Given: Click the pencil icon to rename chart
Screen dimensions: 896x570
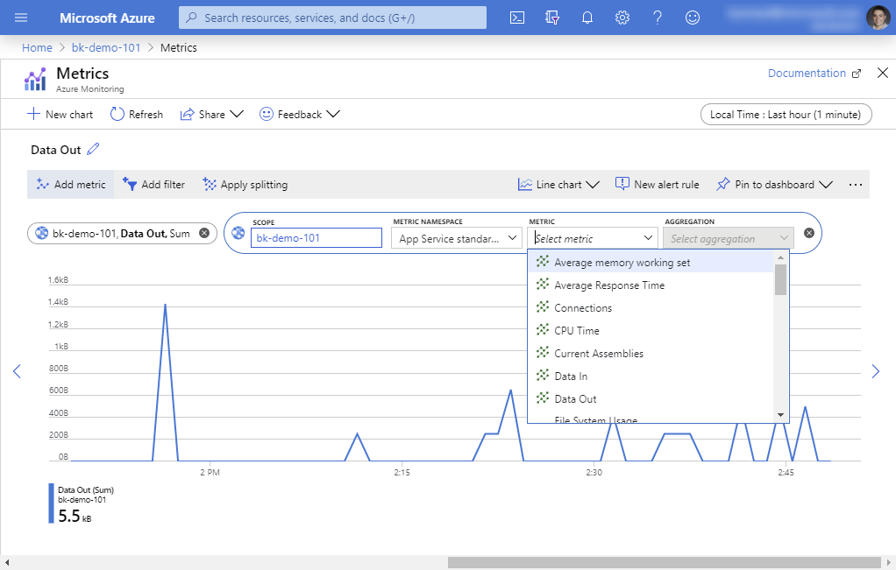Looking at the screenshot, I should 94,150.
